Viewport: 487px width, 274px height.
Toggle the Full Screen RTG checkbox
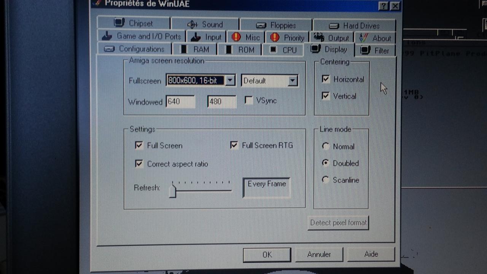tap(234, 145)
